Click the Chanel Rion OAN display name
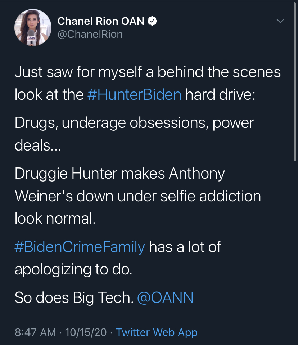Screen dimensions: 298x345 pyautogui.click(x=101, y=21)
